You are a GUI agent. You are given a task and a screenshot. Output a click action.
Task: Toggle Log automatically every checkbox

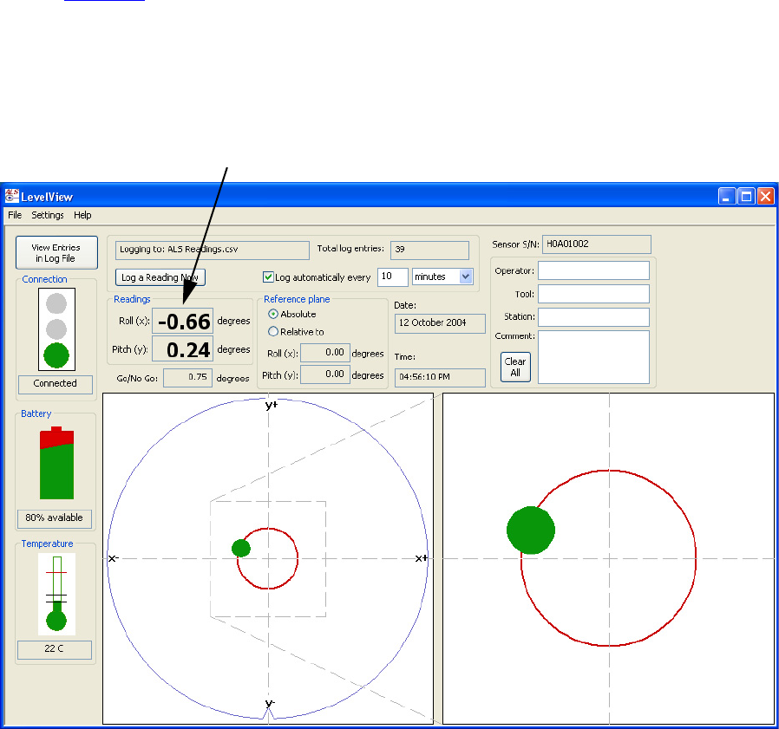point(268,277)
